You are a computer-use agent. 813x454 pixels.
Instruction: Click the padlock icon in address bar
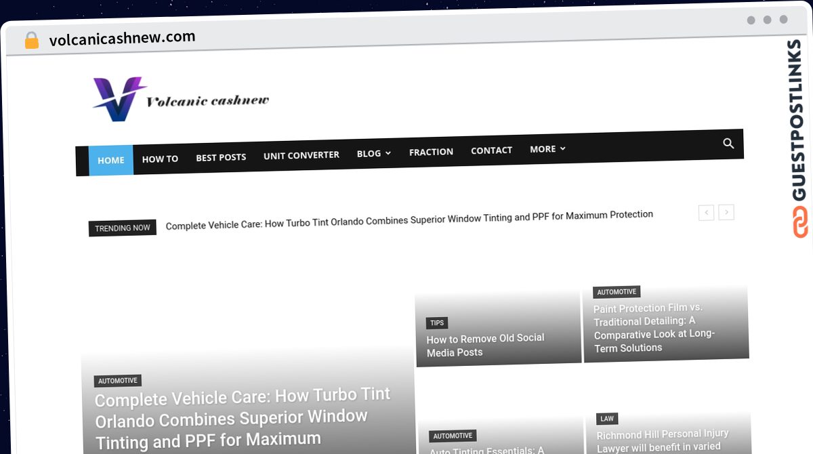click(x=32, y=41)
